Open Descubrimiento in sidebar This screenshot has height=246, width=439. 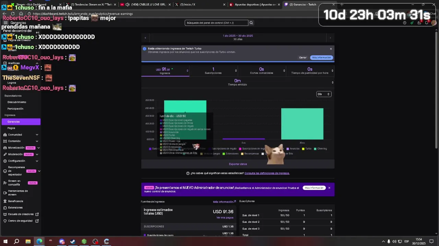point(17,102)
